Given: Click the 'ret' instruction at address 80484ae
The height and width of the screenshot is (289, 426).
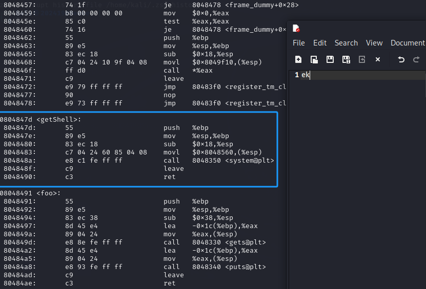Looking at the screenshot, I should point(170,283).
